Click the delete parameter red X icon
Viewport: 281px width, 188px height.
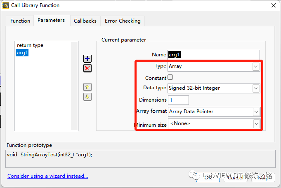coord(87,68)
